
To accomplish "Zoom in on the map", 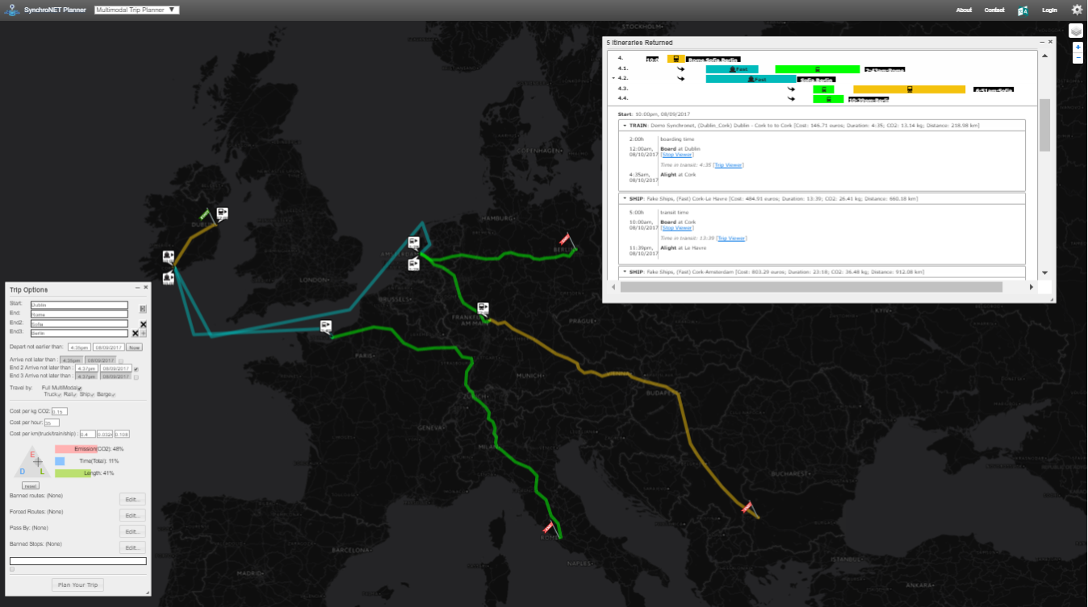I will coord(1078,48).
